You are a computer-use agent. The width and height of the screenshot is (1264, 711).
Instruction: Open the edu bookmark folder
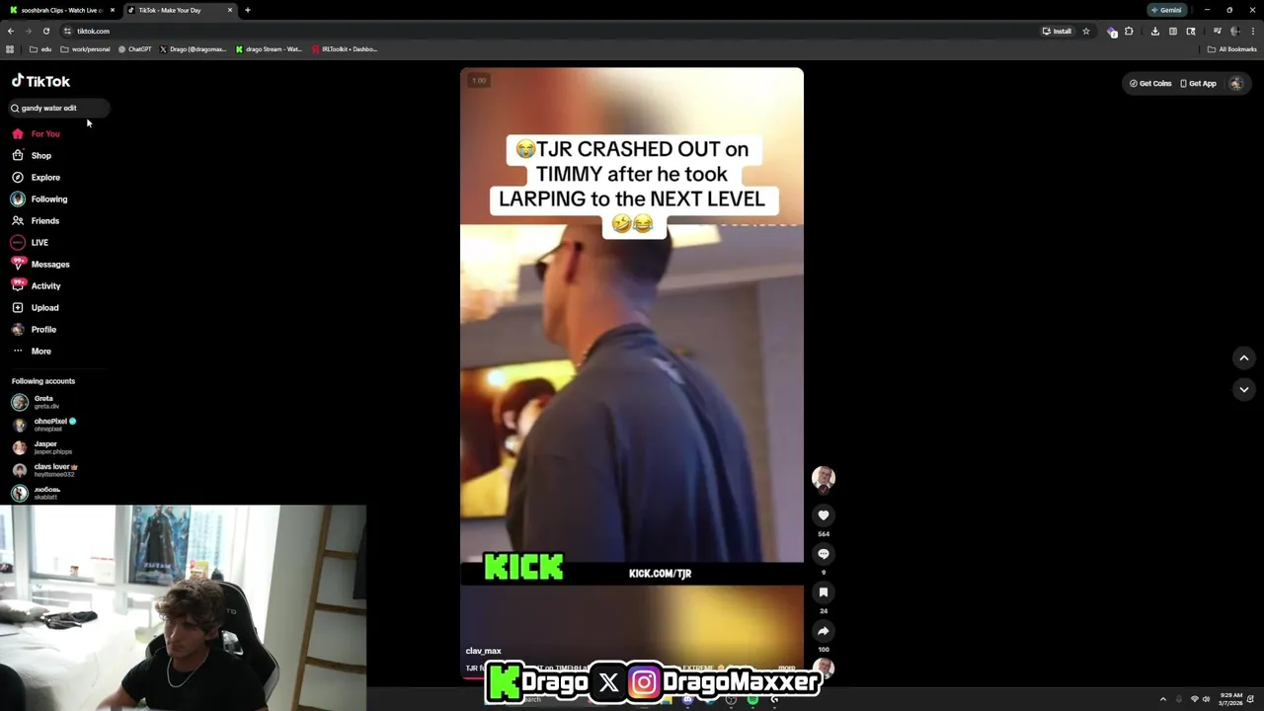point(40,48)
